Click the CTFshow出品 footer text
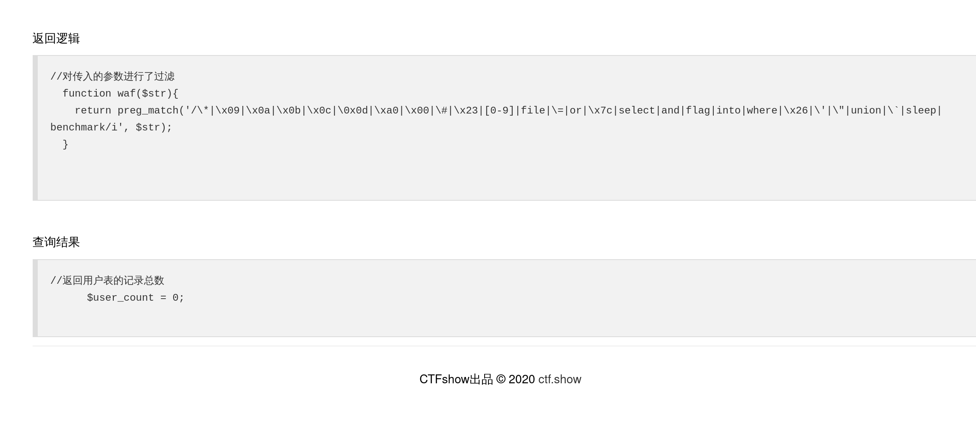Viewport: 976px width, 432px height. point(456,379)
